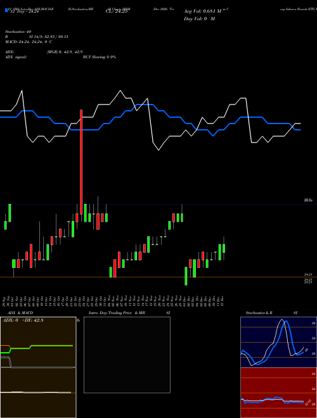Click the 'Stochastics & R' panel title
The width and height of the screenshot is (317, 418).
tap(259, 313)
